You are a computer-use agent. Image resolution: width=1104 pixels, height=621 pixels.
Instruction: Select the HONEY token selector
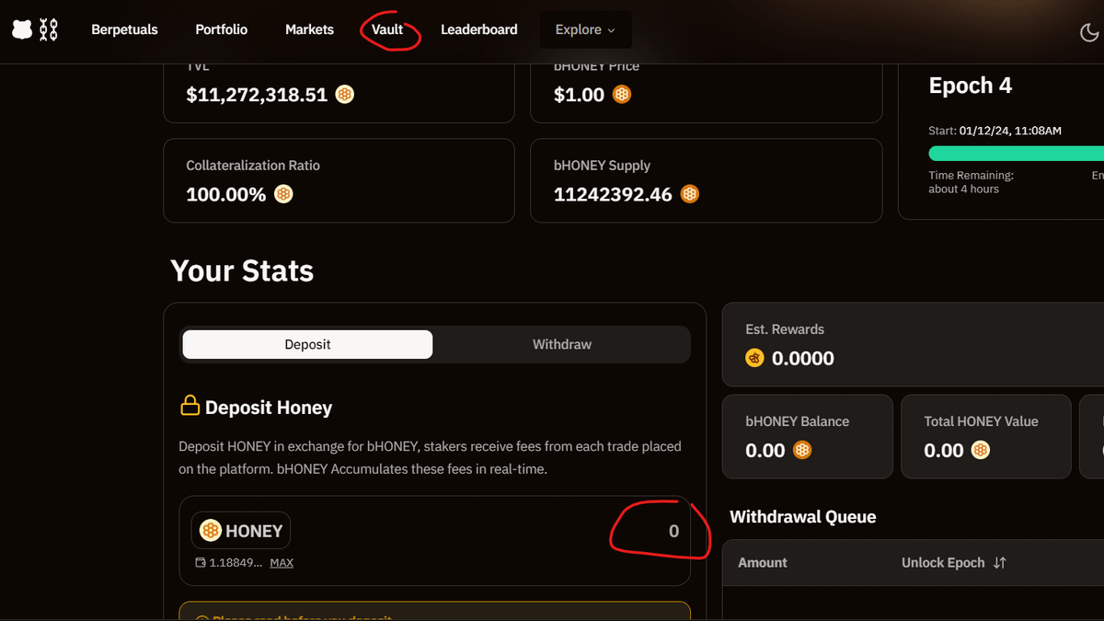tap(241, 531)
